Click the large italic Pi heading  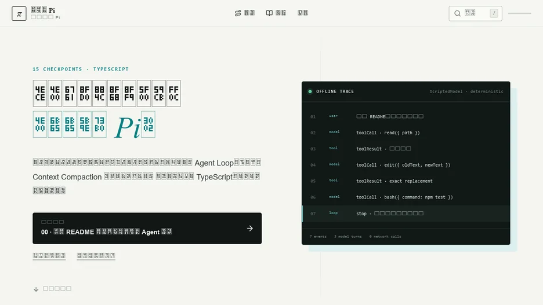[x=128, y=127]
